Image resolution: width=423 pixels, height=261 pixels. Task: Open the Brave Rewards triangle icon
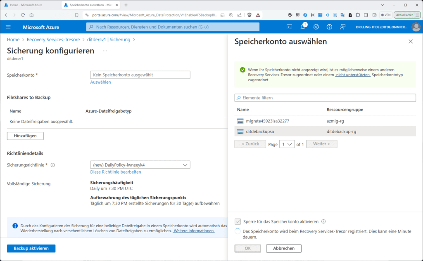[258, 15]
